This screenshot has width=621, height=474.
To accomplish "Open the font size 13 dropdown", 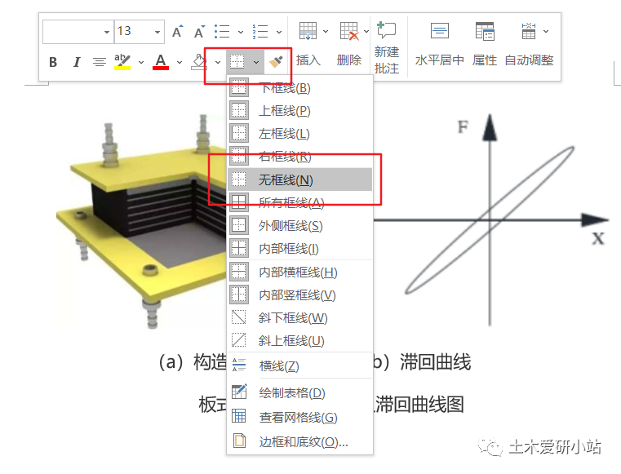I will tap(157, 32).
